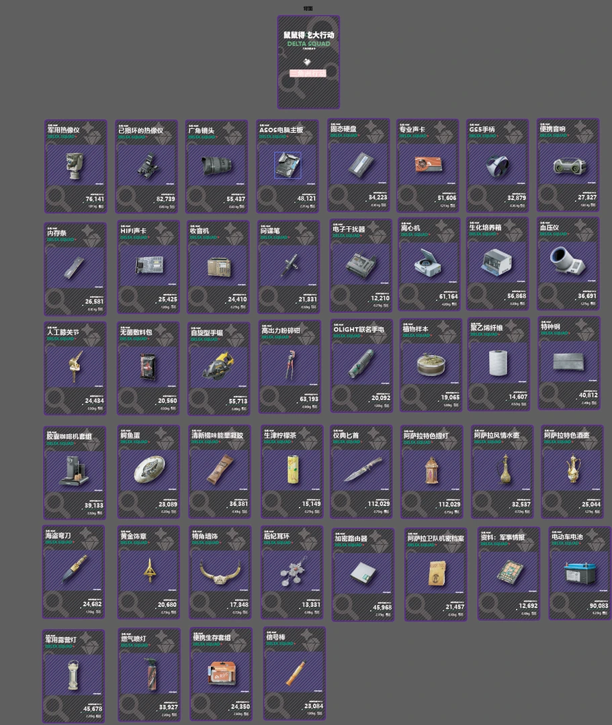The width and height of the screenshot is (612, 725).
Task: Click the ceremonial dagger image on 仪典匕首 card
Action: [361, 471]
